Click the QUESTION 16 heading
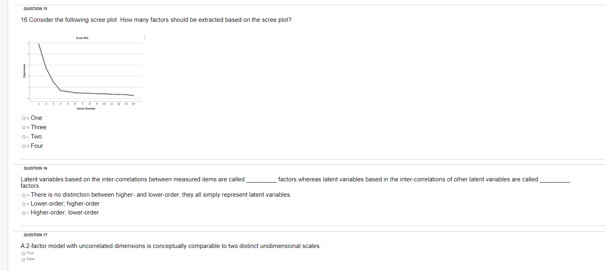This screenshot has width=606, height=271. click(x=35, y=168)
